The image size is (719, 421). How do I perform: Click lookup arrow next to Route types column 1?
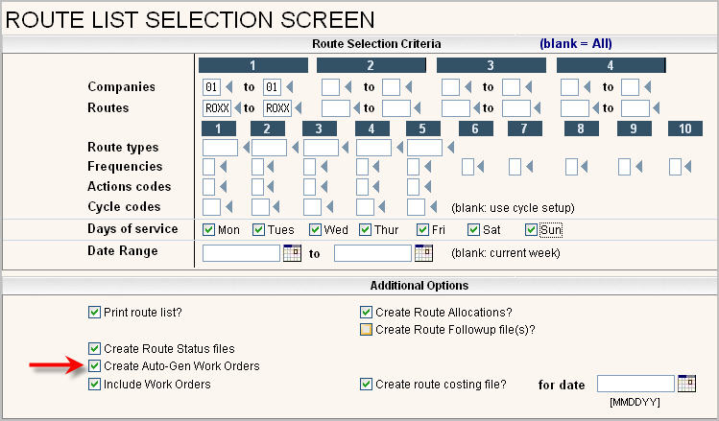pyautogui.click(x=245, y=148)
